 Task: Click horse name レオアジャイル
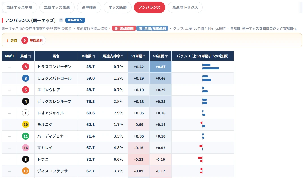click(x=50, y=113)
